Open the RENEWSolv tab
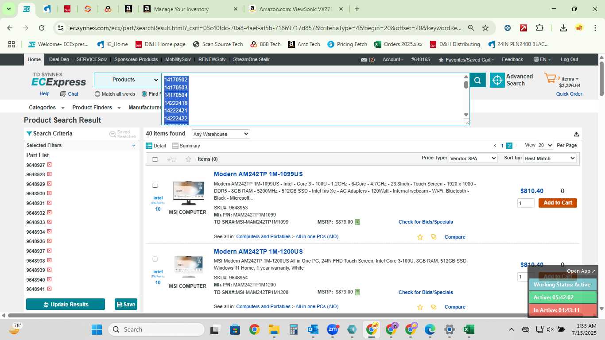The width and height of the screenshot is (605, 340). (x=212, y=59)
